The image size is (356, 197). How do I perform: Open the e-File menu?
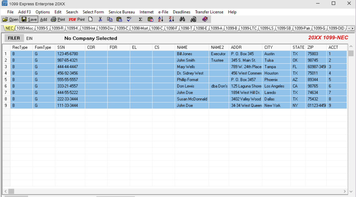(163, 12)
